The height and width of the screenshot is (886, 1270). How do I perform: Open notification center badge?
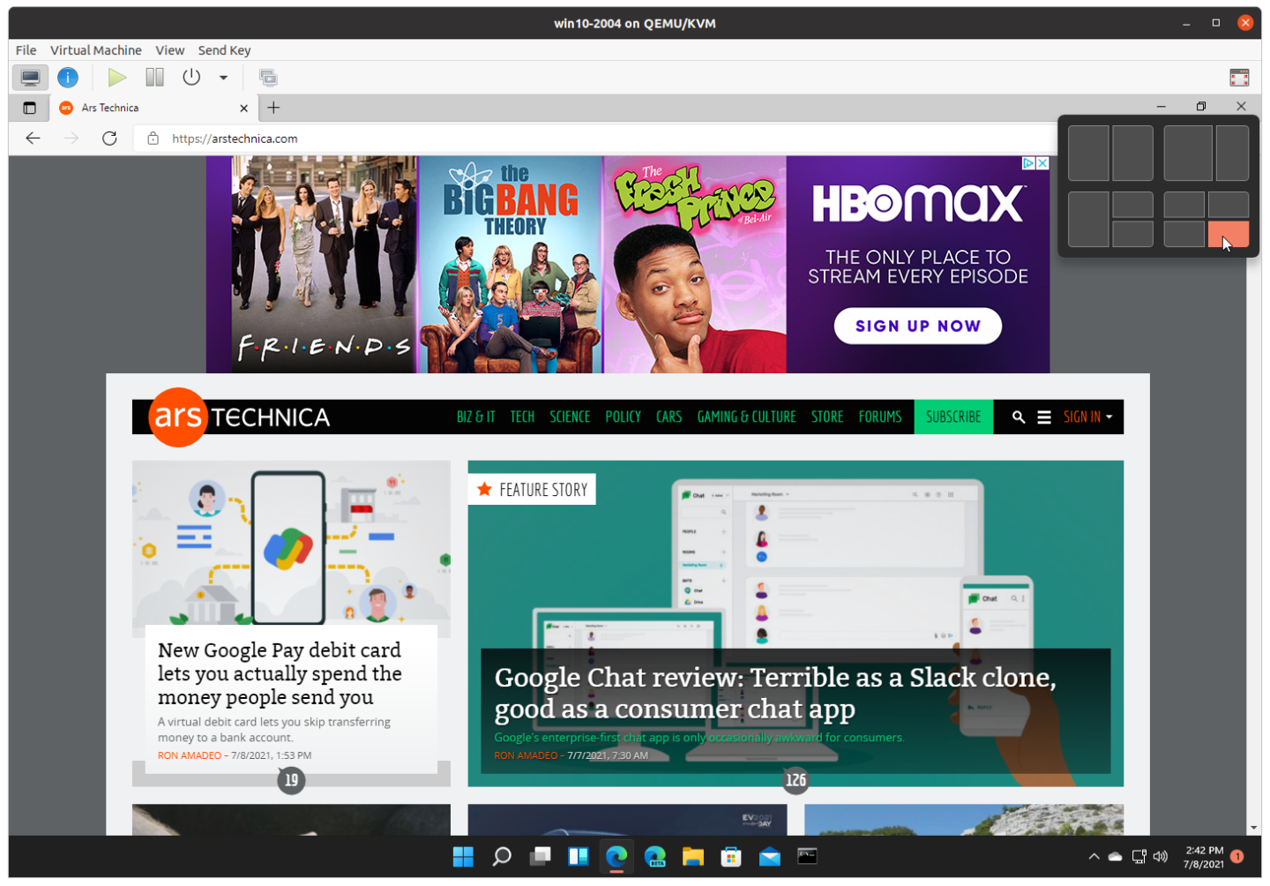click(1237, 857)
